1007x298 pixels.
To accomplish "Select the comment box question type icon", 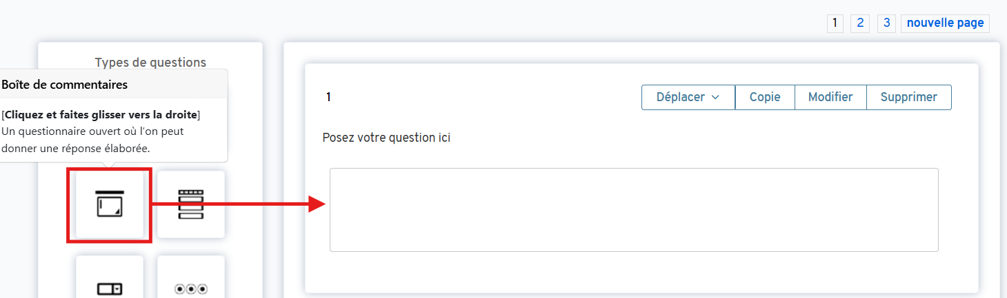I will click(109, 204).
